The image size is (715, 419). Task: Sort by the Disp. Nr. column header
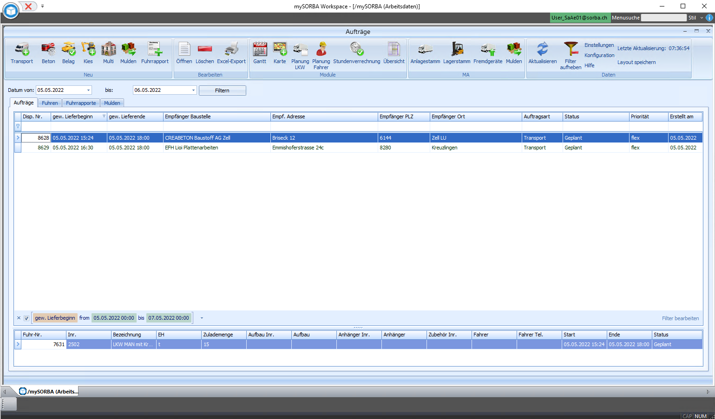pos(36,116)
